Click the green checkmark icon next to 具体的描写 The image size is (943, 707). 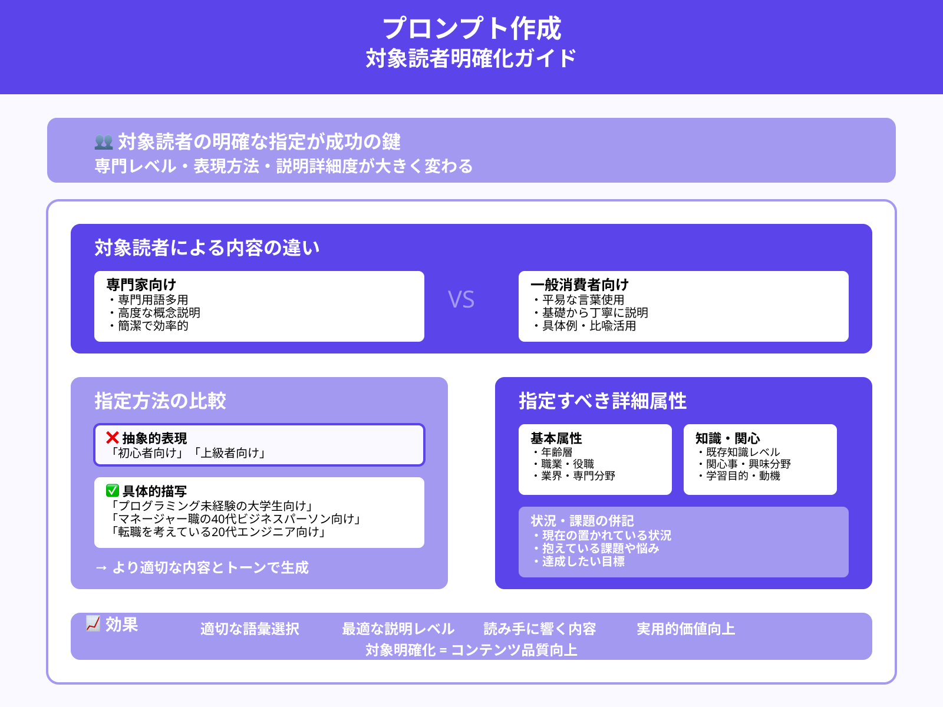[113, 491]
